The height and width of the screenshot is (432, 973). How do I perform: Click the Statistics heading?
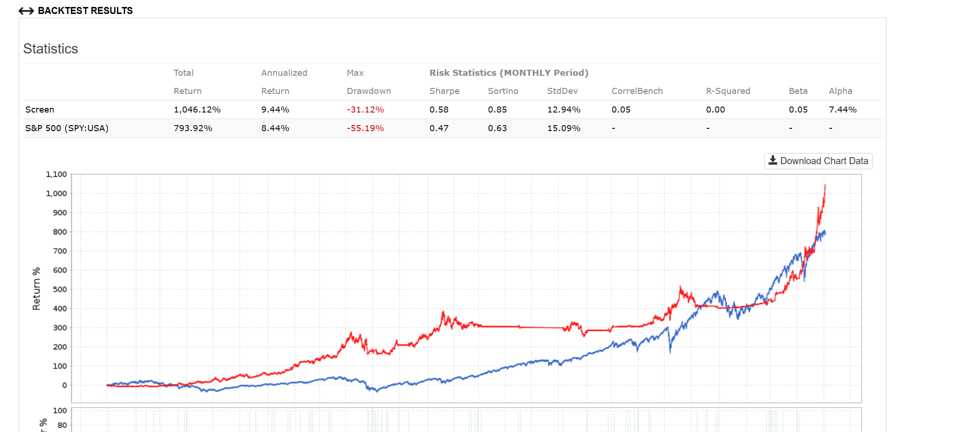click(51, 49)
